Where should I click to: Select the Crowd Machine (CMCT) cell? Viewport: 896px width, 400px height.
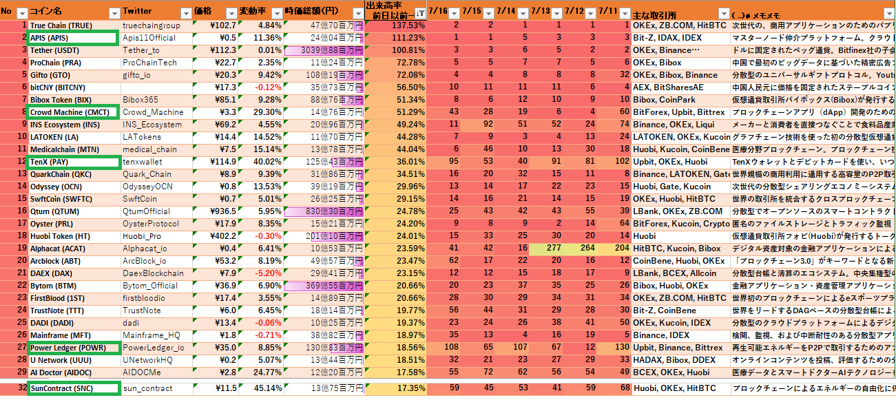click(x=72, y=112)
